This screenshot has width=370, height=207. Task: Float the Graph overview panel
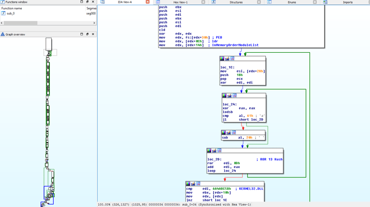click(x=87, y=34)
